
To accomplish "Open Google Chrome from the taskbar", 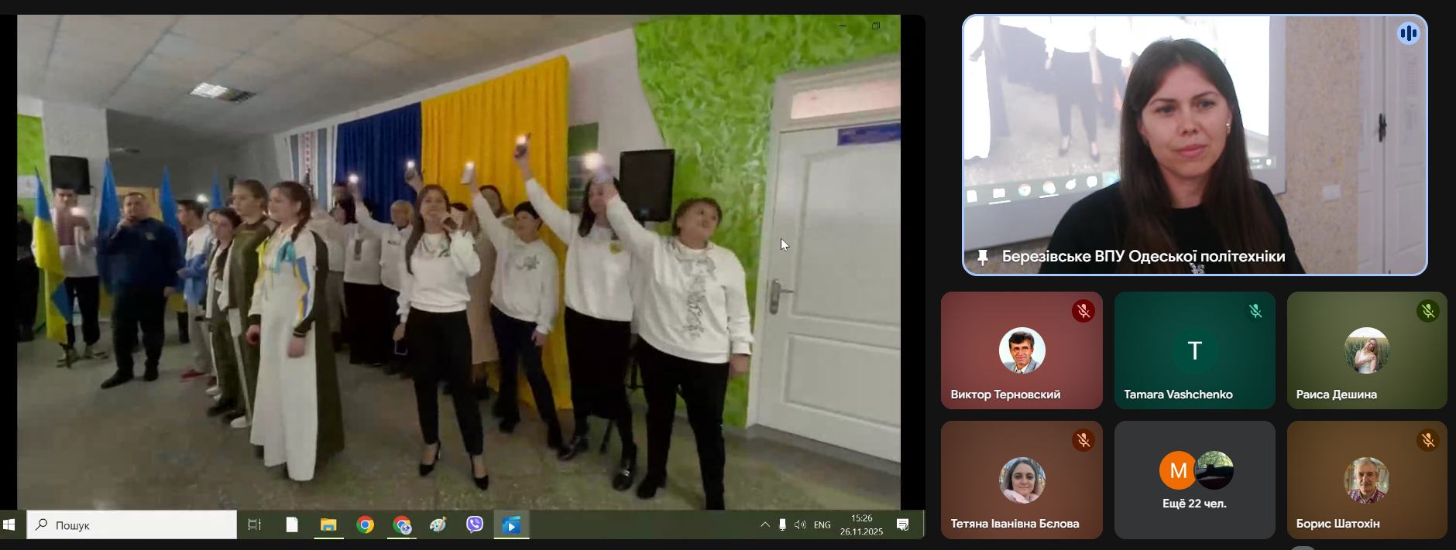I will click(x=365, y=524).
